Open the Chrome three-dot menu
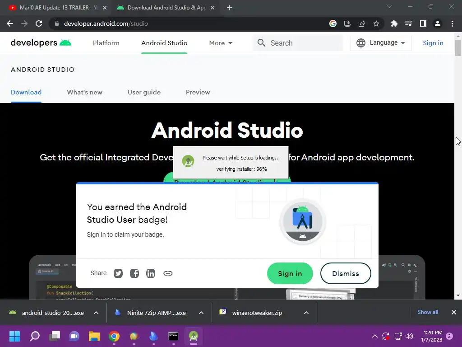This screenshot has height=347, width=462. click(x=452, y=23)
